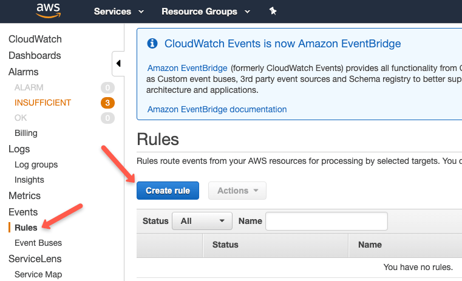Open Log groups
The height and width of the screenshot is (281, 462).
coord(36,164)
